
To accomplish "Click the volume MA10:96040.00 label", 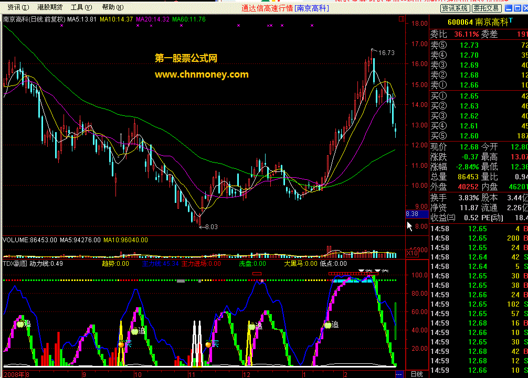I will [x=125, y=240].
